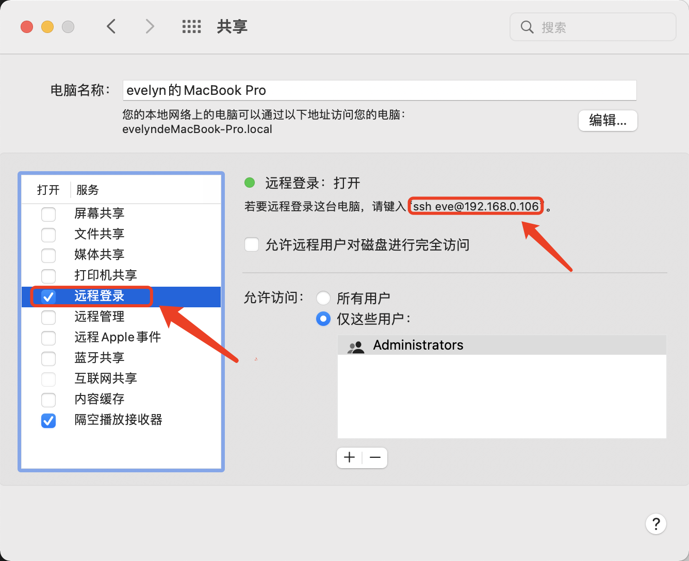Click the 编辑… button
689x561 pixels.
coord(608,121)
